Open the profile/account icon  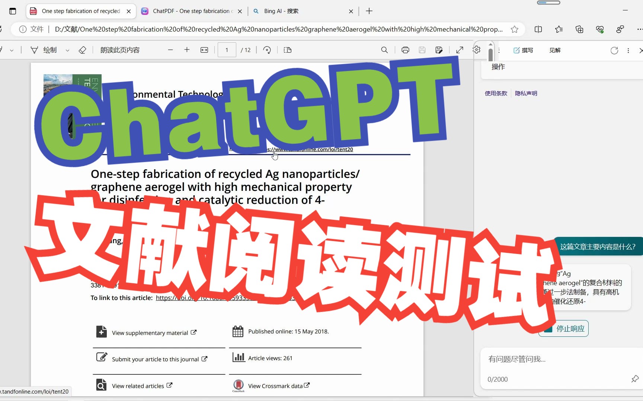click(620, 29)
